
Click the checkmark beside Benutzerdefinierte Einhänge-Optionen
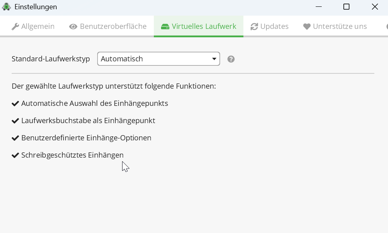15,138
